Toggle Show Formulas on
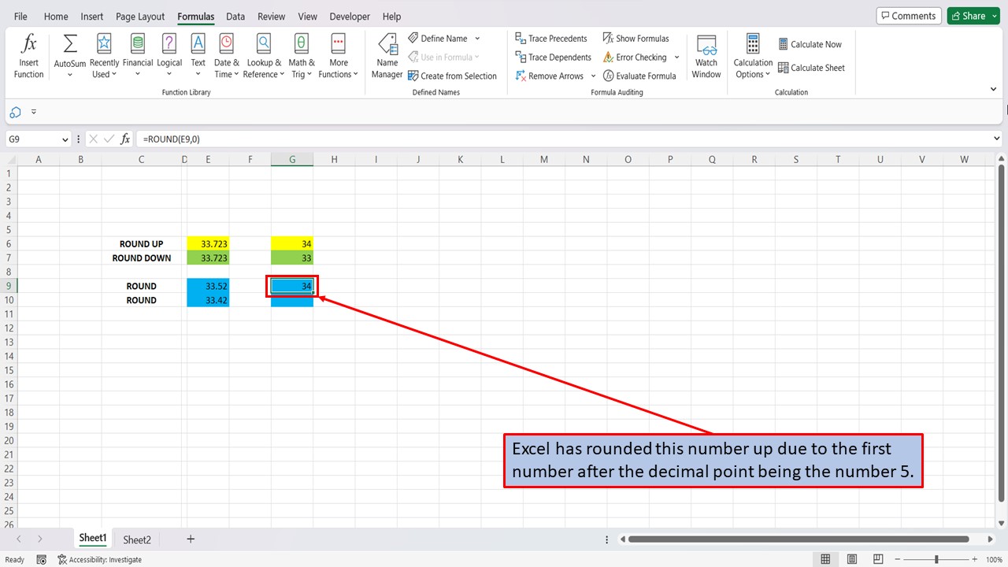 637,38
